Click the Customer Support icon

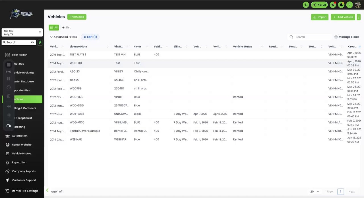pos(8,180)
